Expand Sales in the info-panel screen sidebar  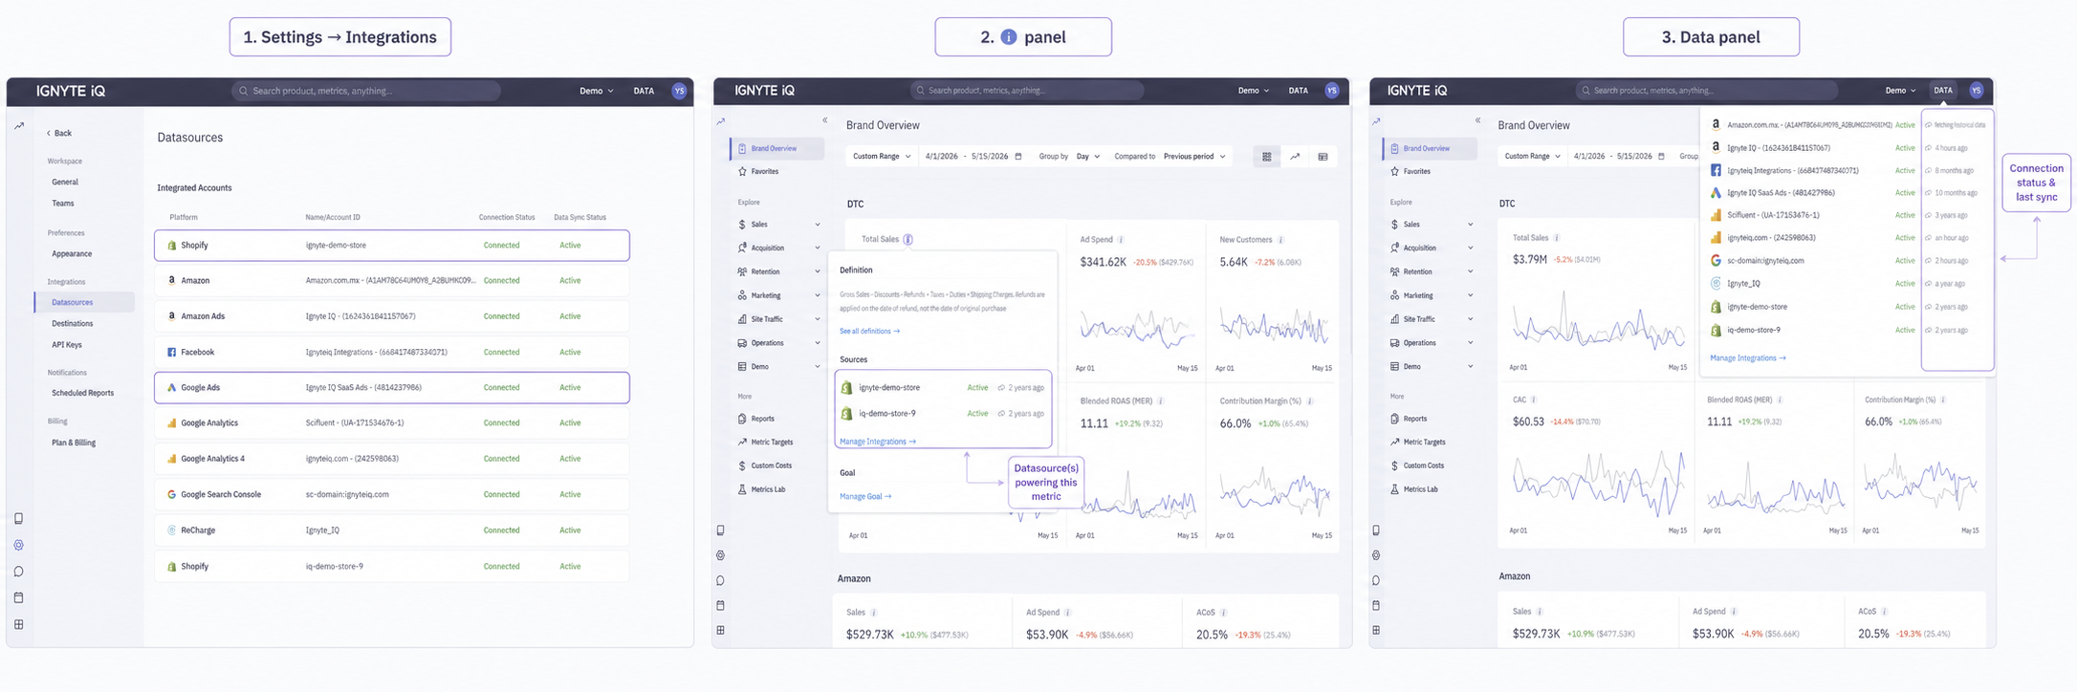(778, 225)
